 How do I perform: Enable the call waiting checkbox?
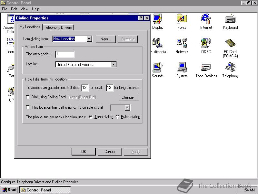pos(28,107)
